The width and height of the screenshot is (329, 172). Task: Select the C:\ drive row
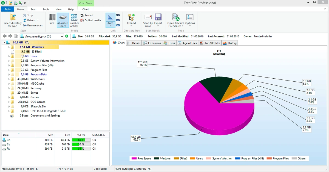coord(55,140)
